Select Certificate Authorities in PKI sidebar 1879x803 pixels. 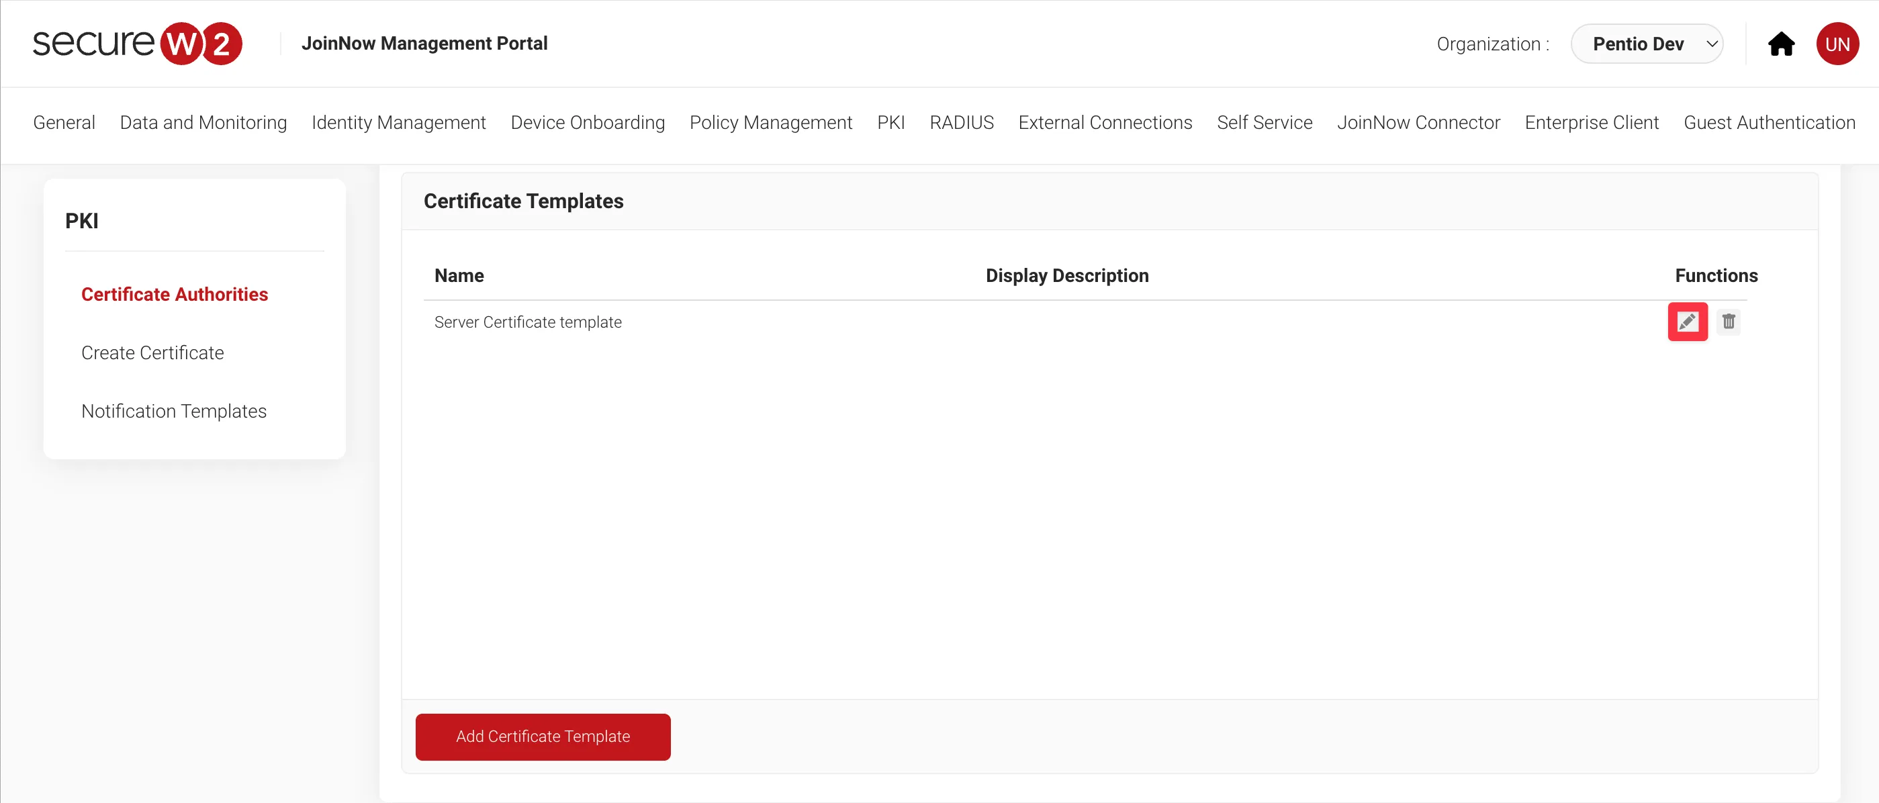175,294
